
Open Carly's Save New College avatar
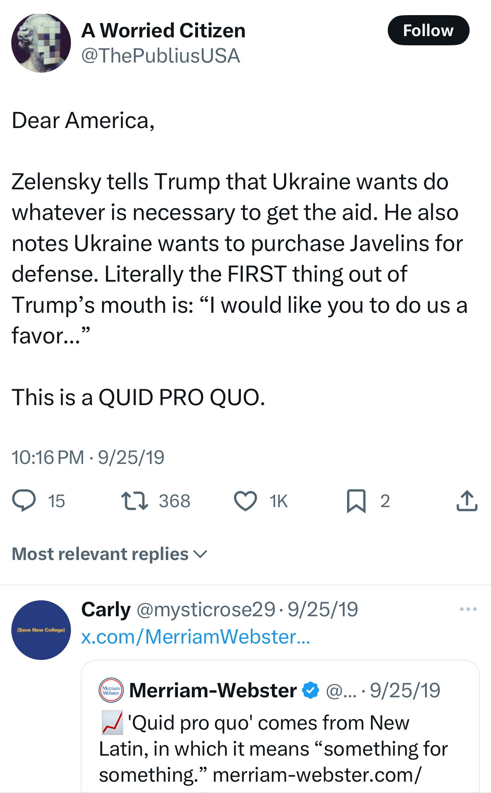(x=41, y=630)
